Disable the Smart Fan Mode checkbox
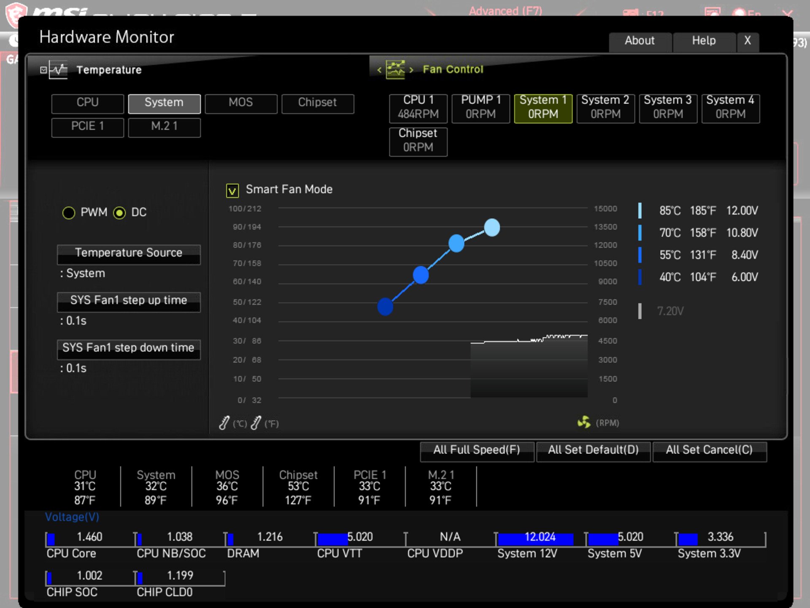The image size is (810, 608). [232, 190]
